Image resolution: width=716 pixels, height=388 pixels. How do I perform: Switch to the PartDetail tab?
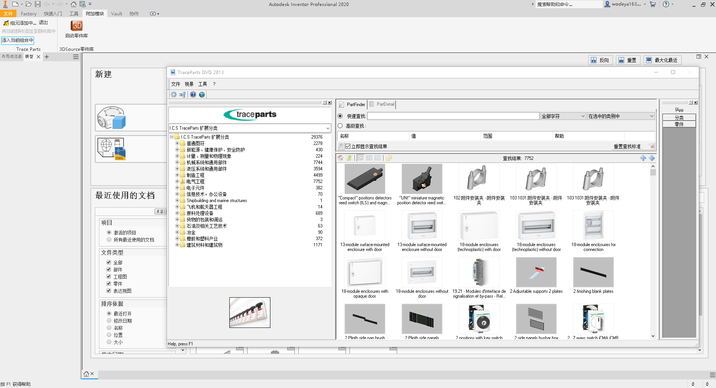pos(382,105)
